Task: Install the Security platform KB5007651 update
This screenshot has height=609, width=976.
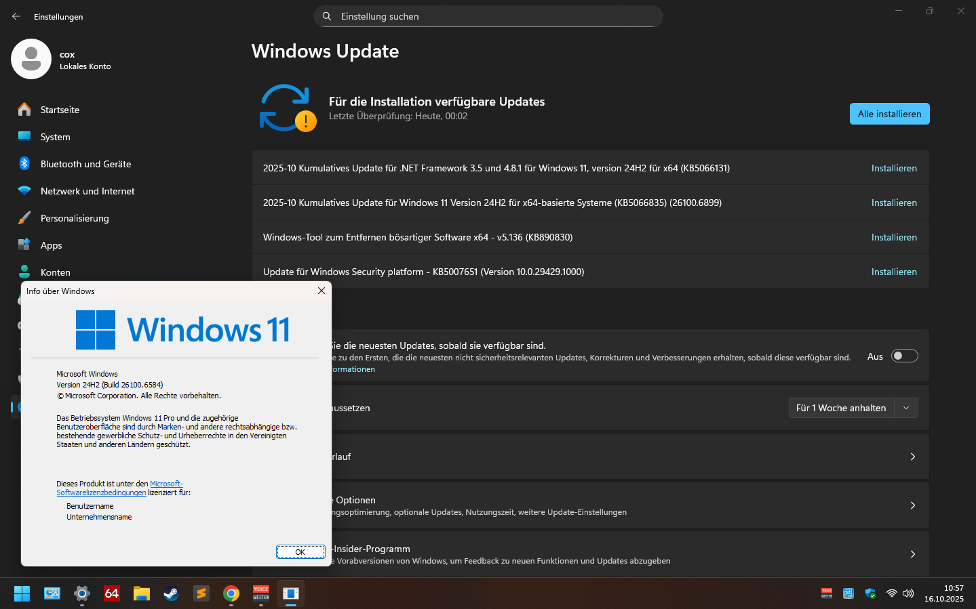Action: 894,272
